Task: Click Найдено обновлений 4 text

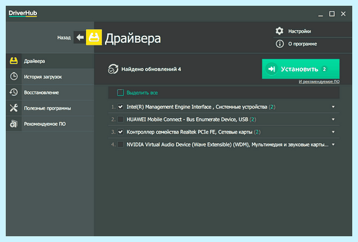Action: 151,69
